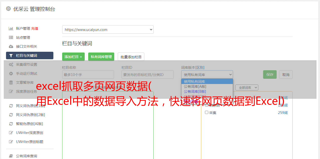Click the edit icon beside 深度原创任务
The height and width of the screenshot is (159, 320).
(x=11, y=91)
